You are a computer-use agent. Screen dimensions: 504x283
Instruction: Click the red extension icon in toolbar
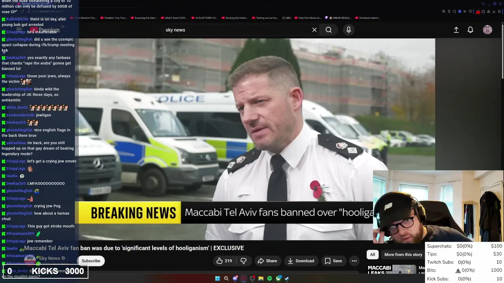click(478, 12)
